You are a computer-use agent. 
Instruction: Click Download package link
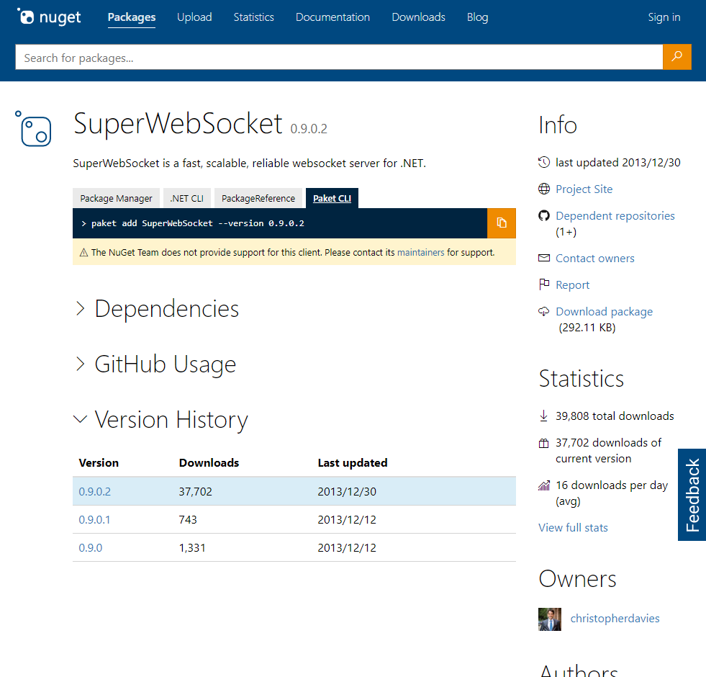pos(605,311)
